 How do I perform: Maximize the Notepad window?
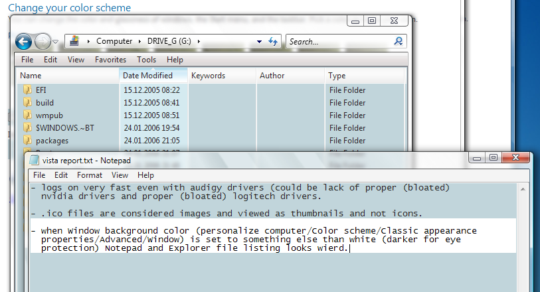(x=494, y=157)
